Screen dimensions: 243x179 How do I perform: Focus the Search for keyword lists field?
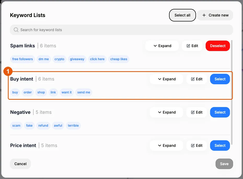(x=121, y=30)
